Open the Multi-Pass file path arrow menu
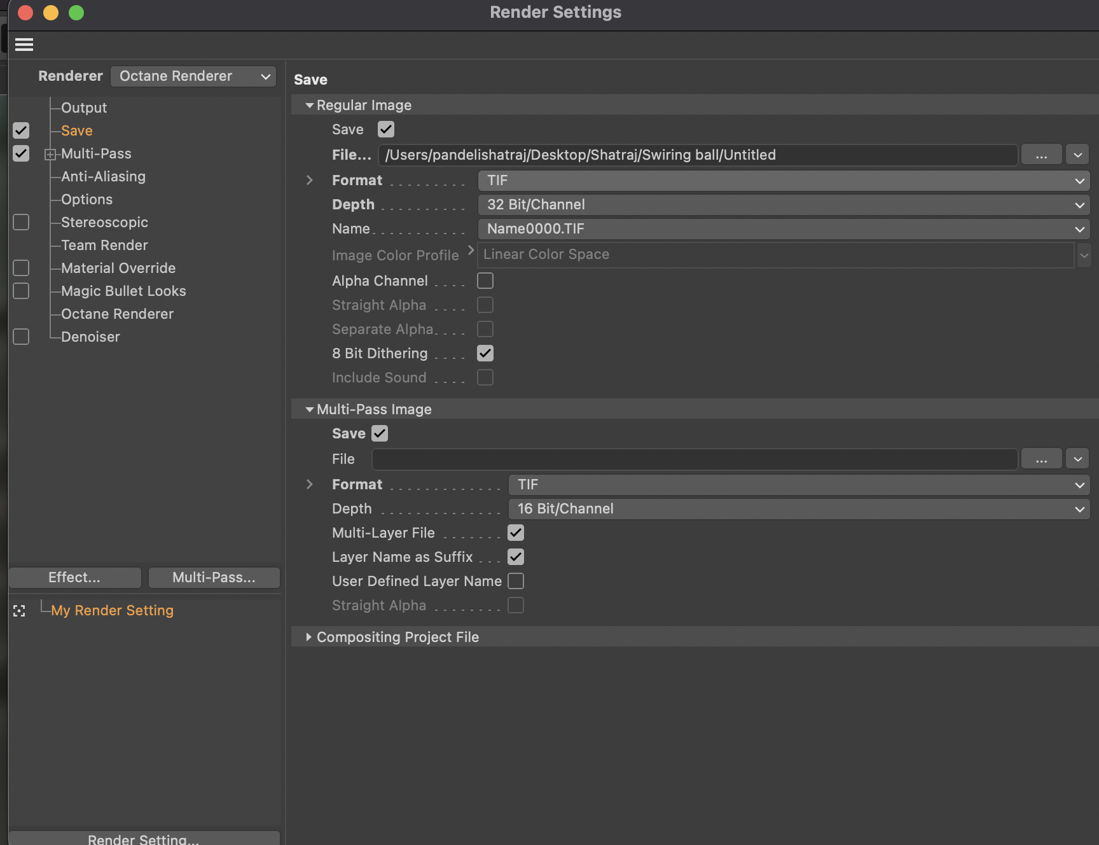The width and height of the screenshot is (1099, 845). point(1077,459)
